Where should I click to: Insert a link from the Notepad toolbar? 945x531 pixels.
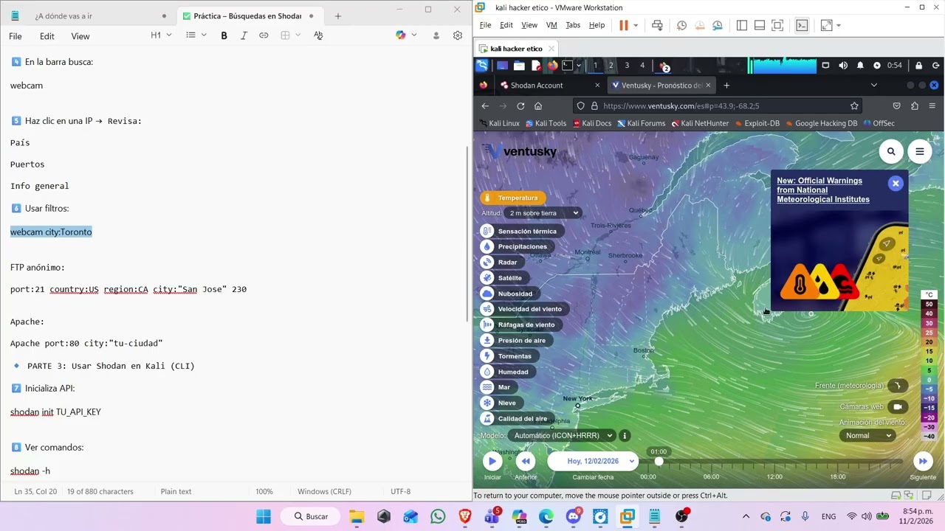[x=264, y=35]
